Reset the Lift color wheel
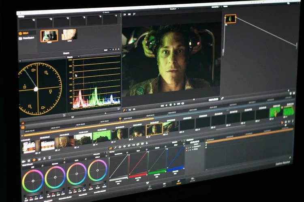The height and width of the screenshot is (202, 304). click(42, 165)
